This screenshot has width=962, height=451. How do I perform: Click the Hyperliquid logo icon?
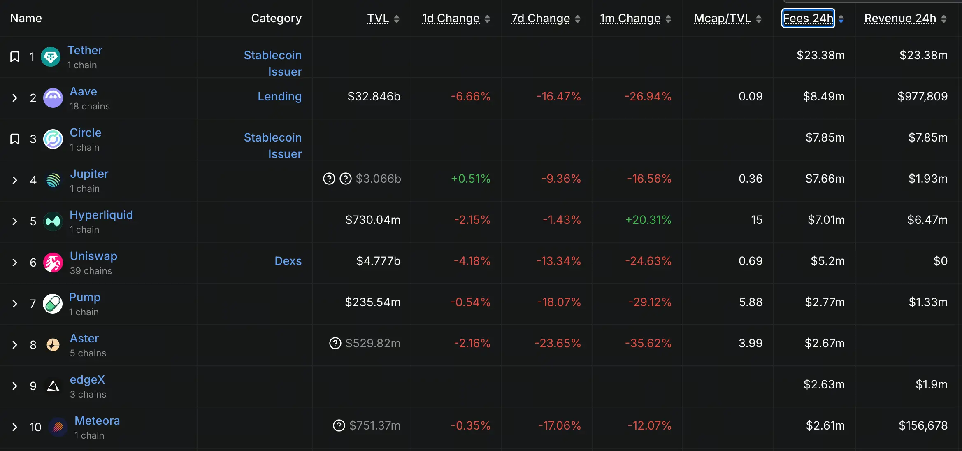(x=53, y=221)
